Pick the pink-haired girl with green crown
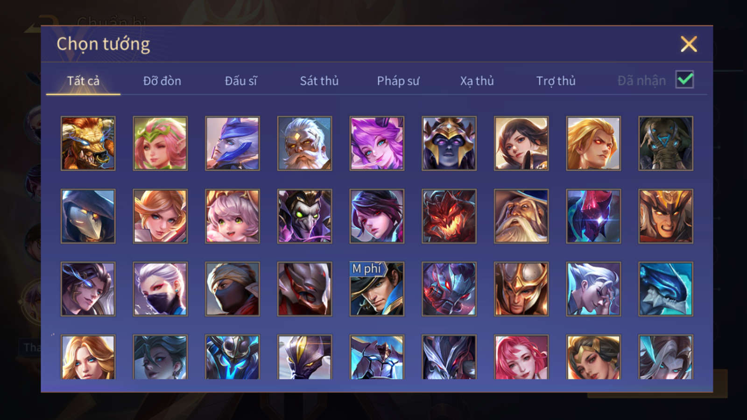 [160, 143]
